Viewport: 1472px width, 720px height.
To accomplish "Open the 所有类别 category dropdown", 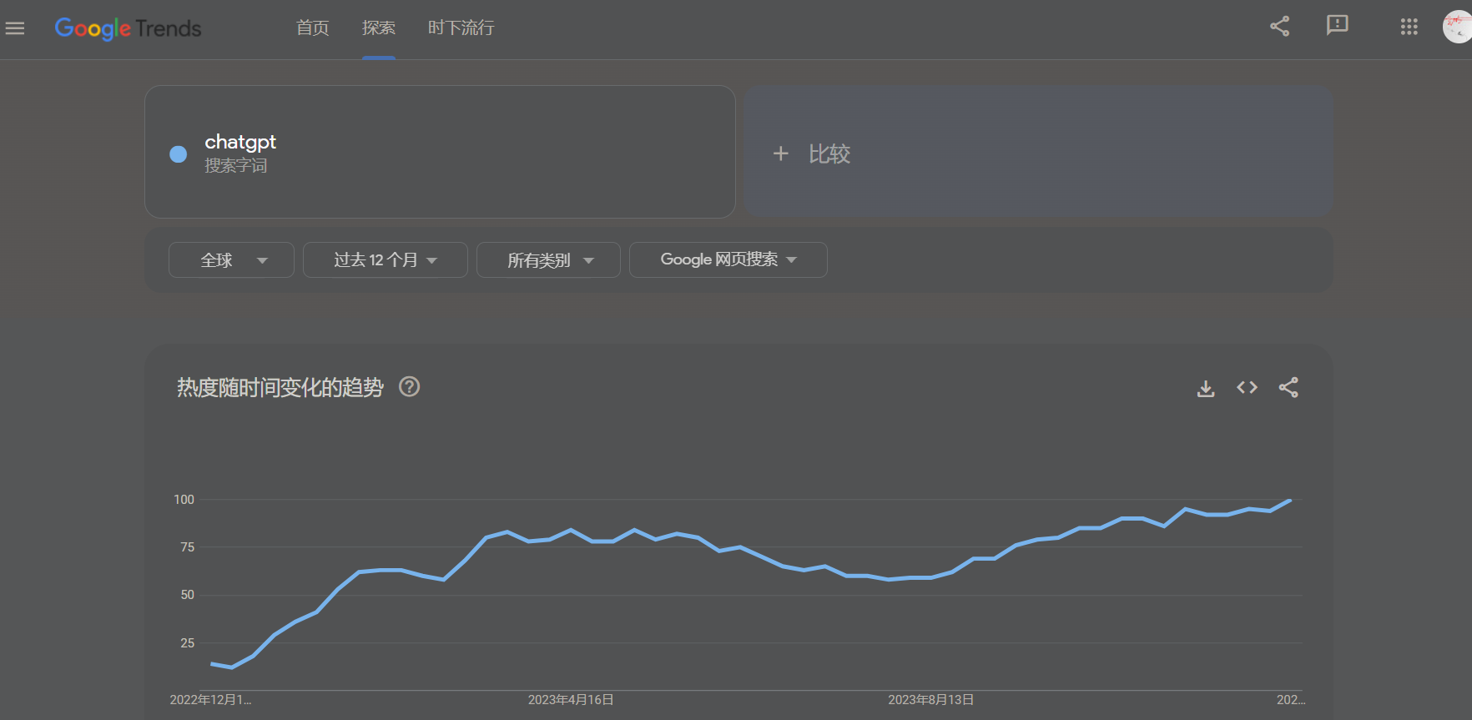I will point(548,260).
